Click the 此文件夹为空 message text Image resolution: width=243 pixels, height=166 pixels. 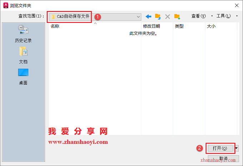click(x=143, y=33)
